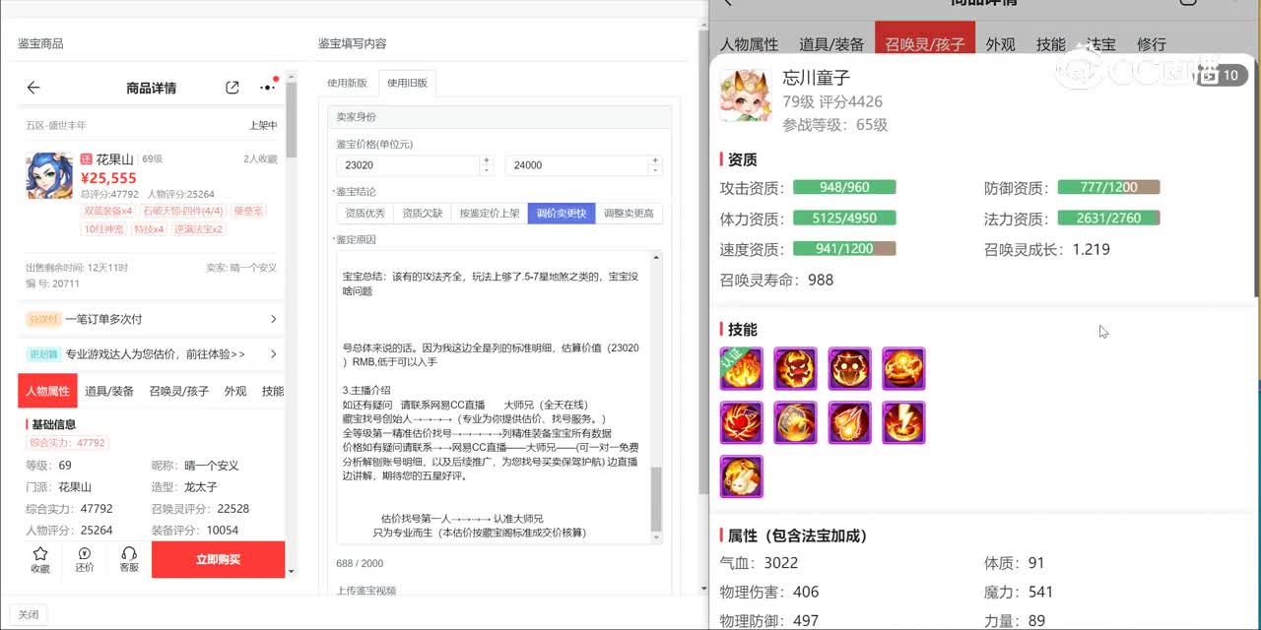Open the three-dot more menu icon
Image resolution: width=1261 pixels, height=630 pixels.
[267, 88]
